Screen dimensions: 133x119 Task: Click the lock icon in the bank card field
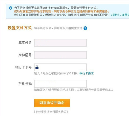point(37,67)
